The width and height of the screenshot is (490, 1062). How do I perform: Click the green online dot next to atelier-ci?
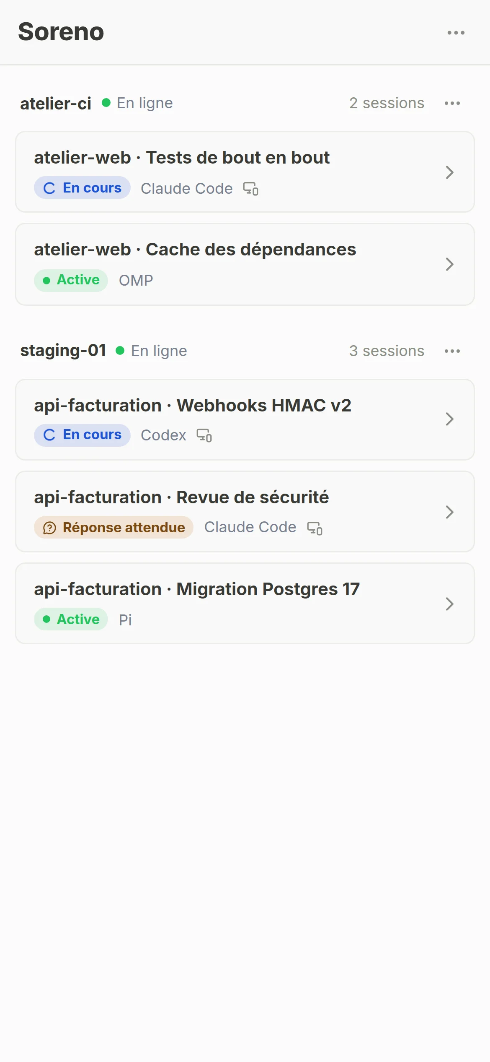tap(106, 102)
